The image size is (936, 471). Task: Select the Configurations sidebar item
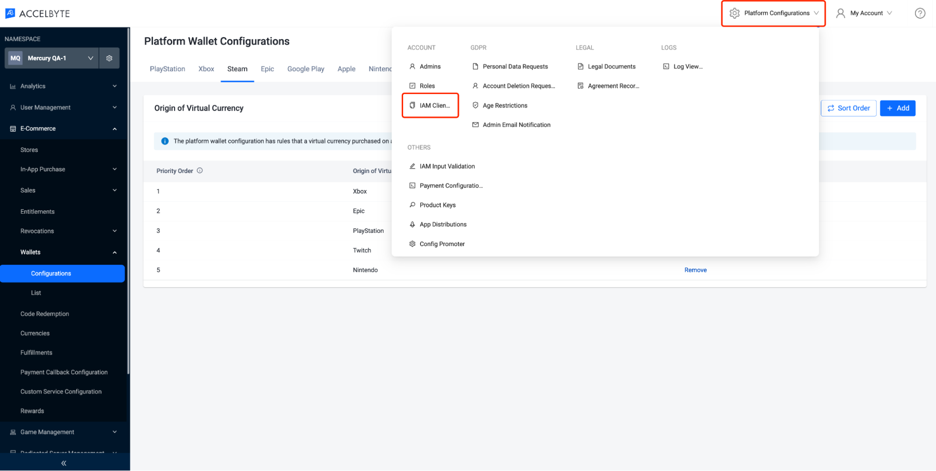(x=62, y=274)
